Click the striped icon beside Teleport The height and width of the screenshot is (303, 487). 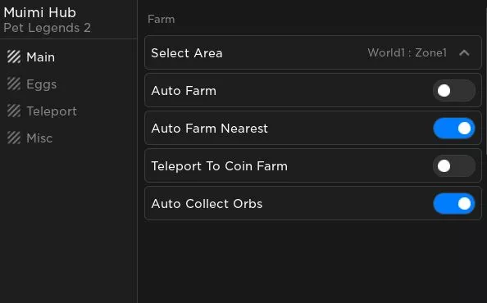point(14,111)
